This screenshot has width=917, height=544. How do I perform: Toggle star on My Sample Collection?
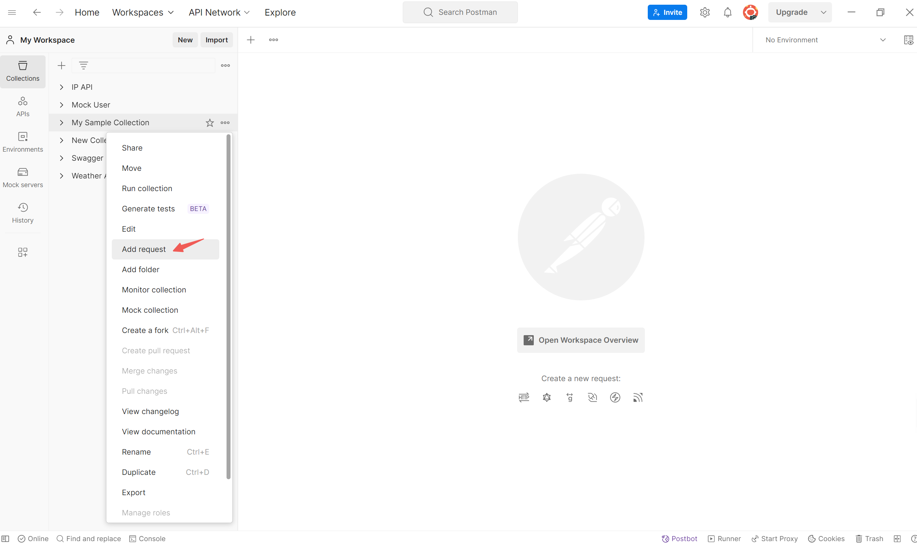[x=210, y=122]
